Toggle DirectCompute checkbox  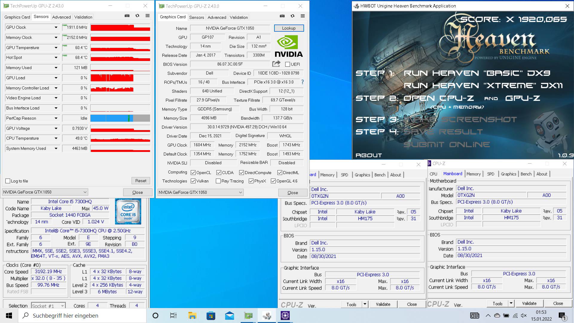coord(242,173)
